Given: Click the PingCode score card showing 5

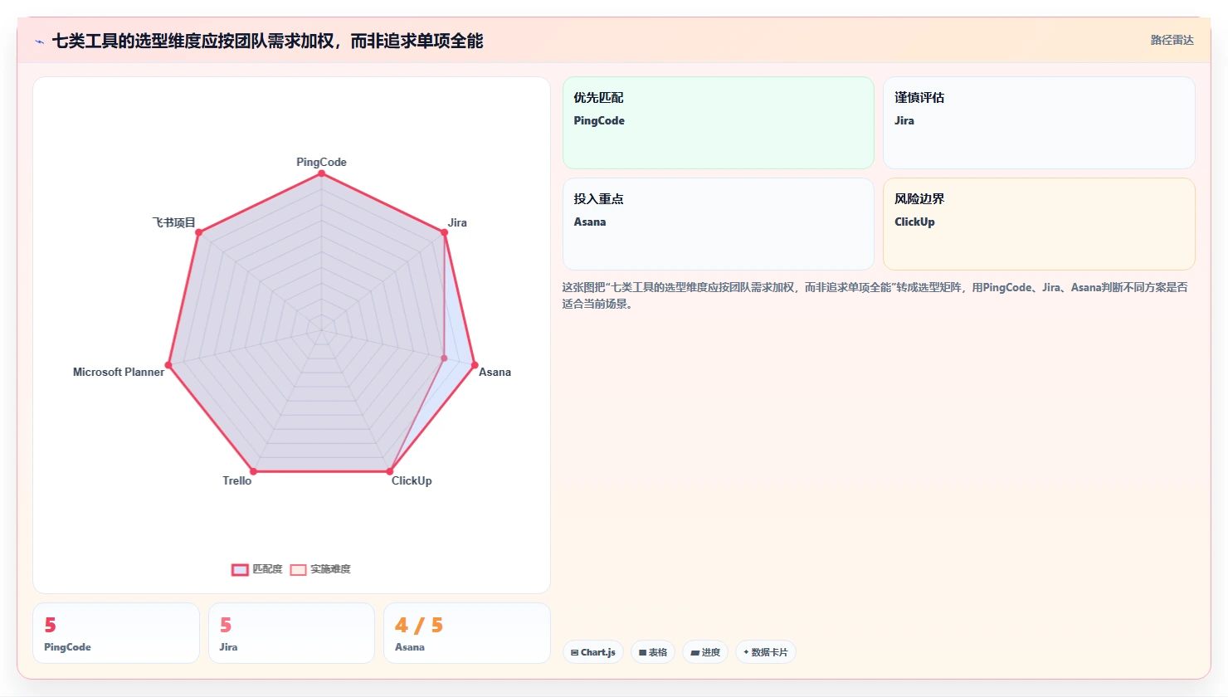Looking at the screenshot, I should click(116, 633).
